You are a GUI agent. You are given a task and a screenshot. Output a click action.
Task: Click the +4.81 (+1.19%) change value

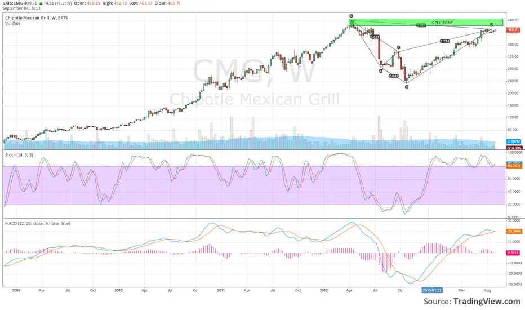coord(57,3)
